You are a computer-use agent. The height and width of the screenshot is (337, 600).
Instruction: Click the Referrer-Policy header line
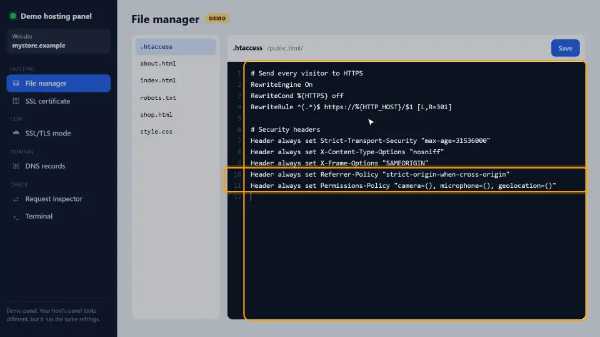(x=380, y=174)
